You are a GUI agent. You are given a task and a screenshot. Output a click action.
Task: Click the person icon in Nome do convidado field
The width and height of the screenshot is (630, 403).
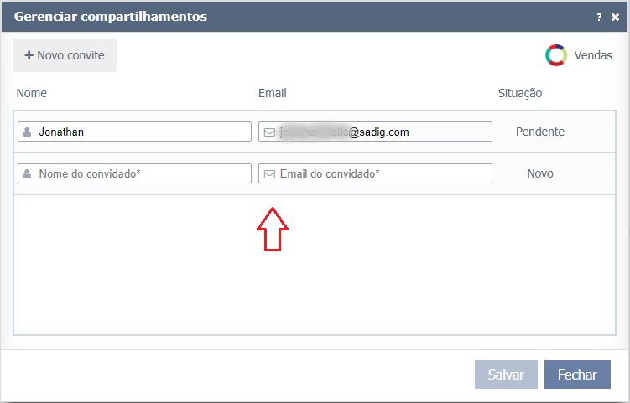click(x=28, y=174)
